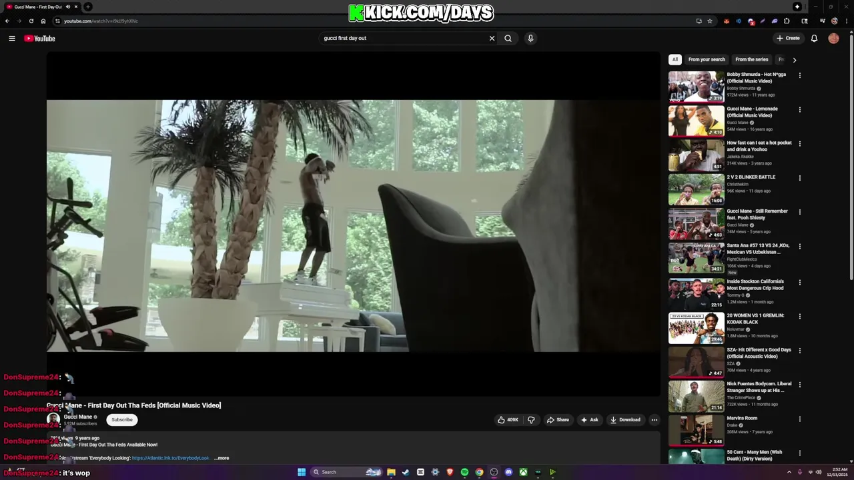Click the browser address bar URL
854x480 pixels.
[101, 21]
